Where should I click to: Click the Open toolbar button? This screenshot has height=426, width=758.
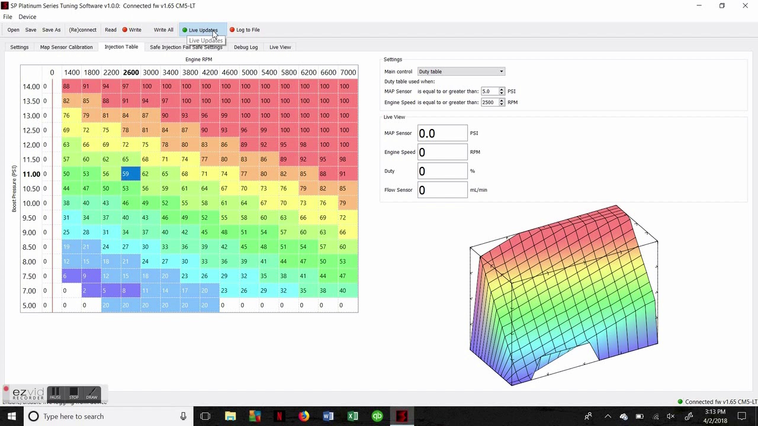point(13,30)
